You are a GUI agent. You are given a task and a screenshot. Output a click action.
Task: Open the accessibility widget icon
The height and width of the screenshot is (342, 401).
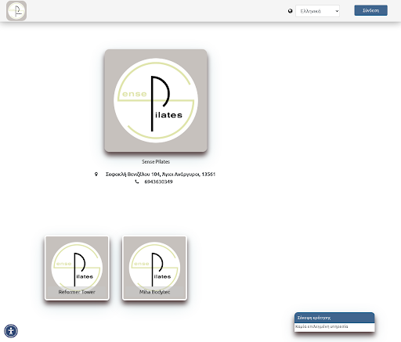point(11,331)
